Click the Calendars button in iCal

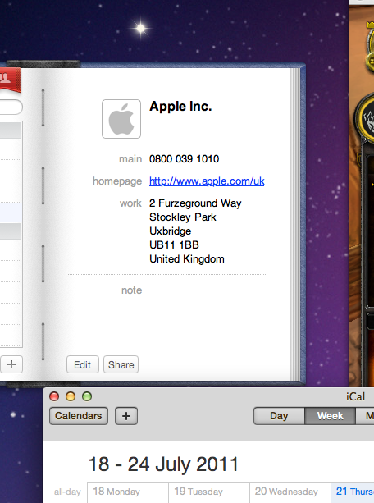(x=79, y=416)
